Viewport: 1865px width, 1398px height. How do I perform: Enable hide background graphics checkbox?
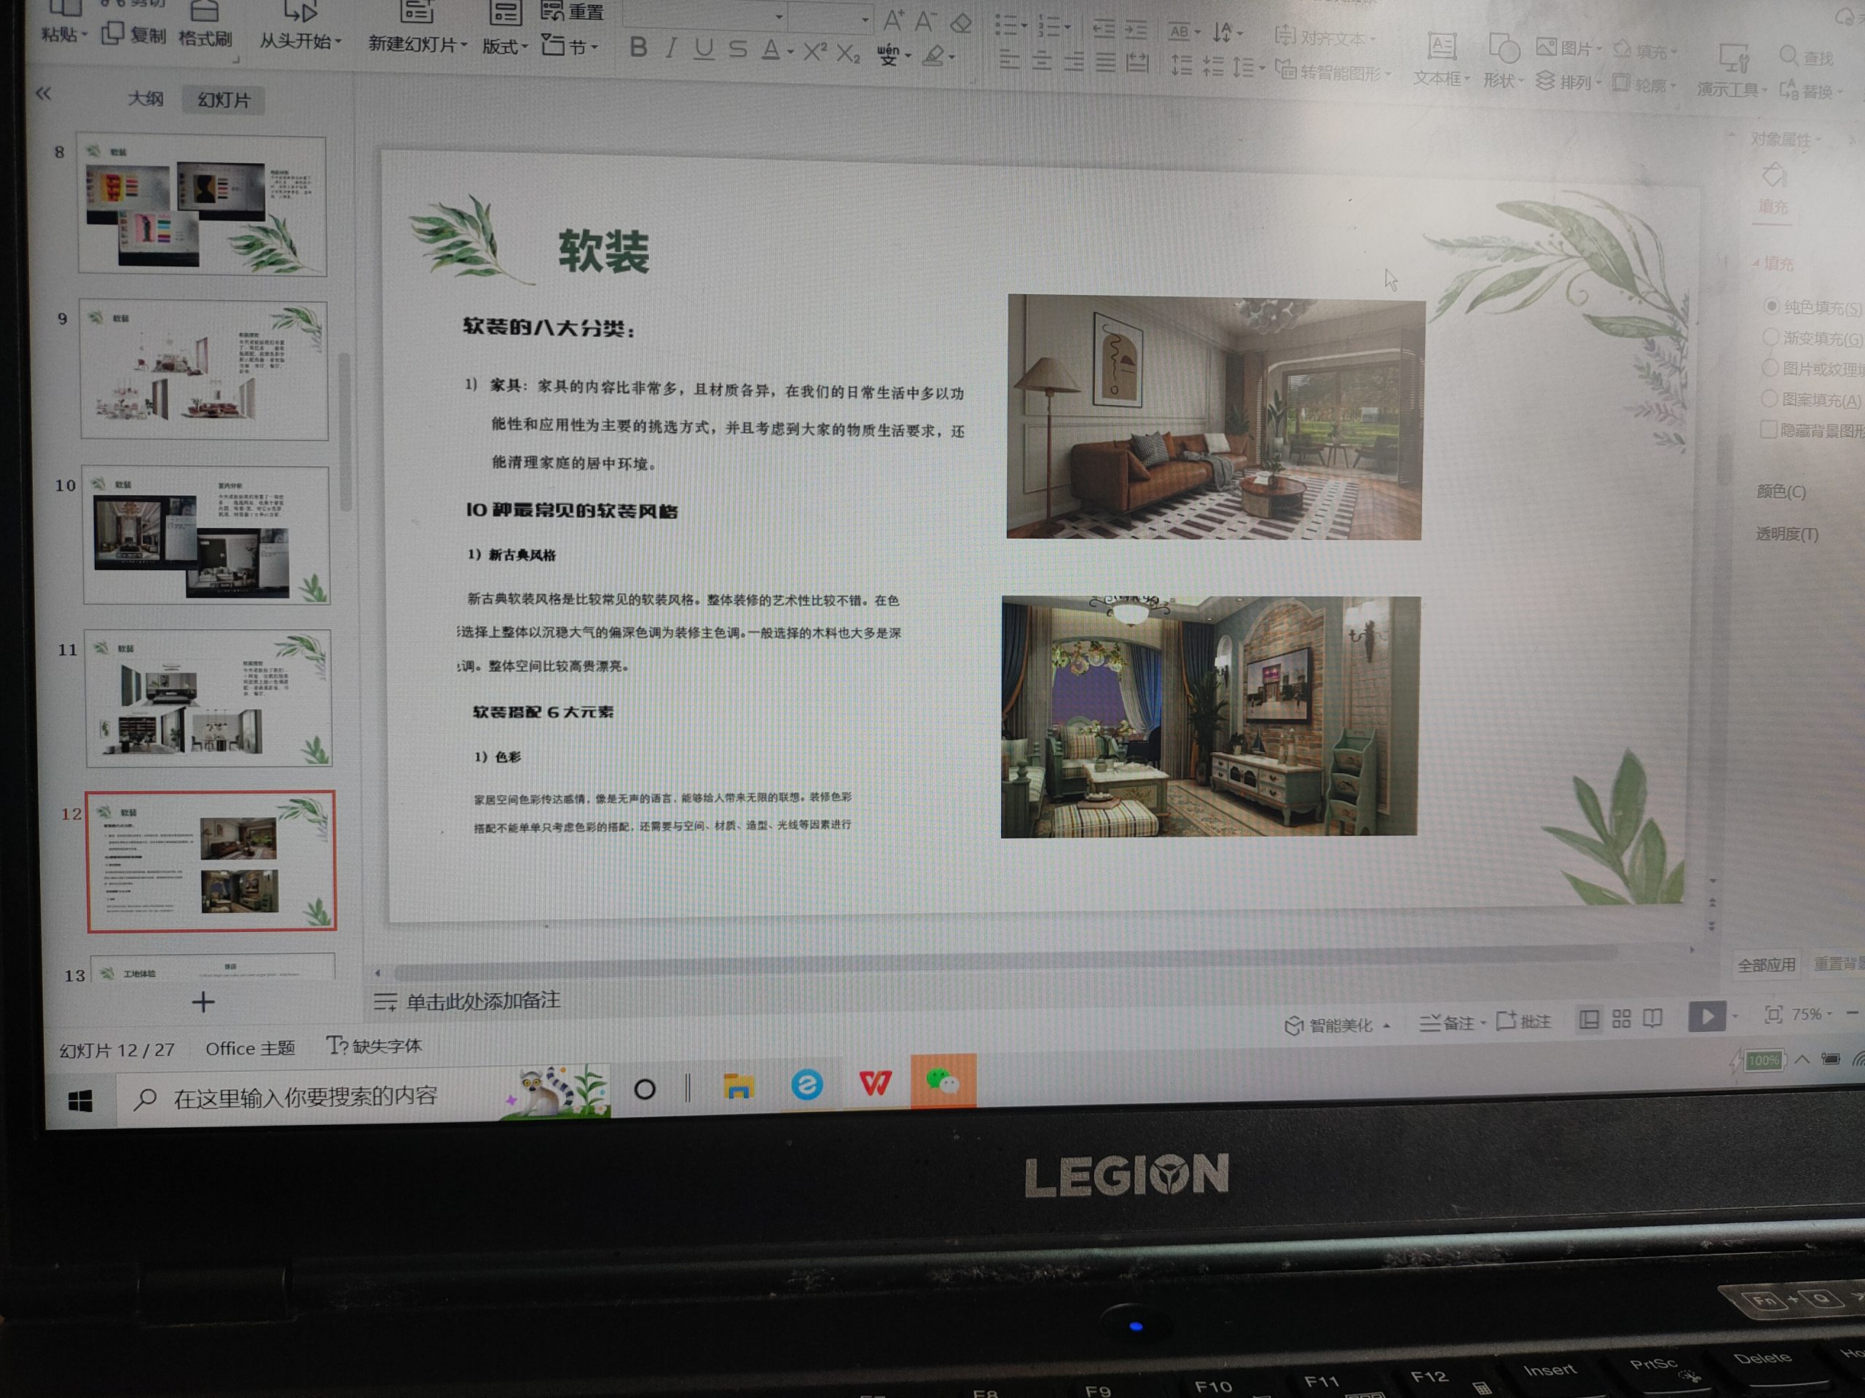pyautogui.click(x=1769, y=430)
